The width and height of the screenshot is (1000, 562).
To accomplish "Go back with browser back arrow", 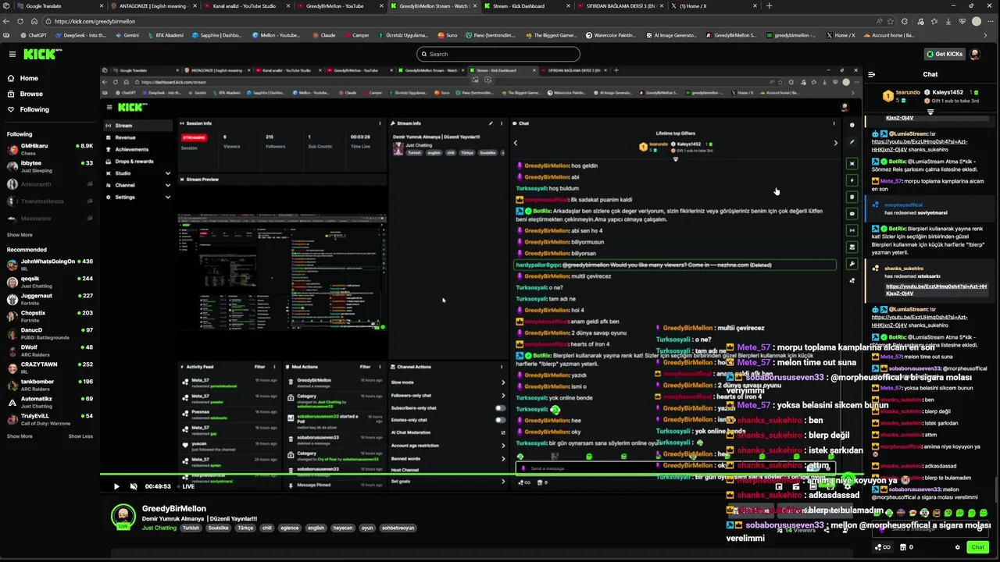I will click(7, 21).
